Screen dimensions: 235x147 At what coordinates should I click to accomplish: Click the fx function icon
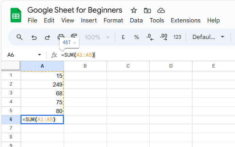54,55
